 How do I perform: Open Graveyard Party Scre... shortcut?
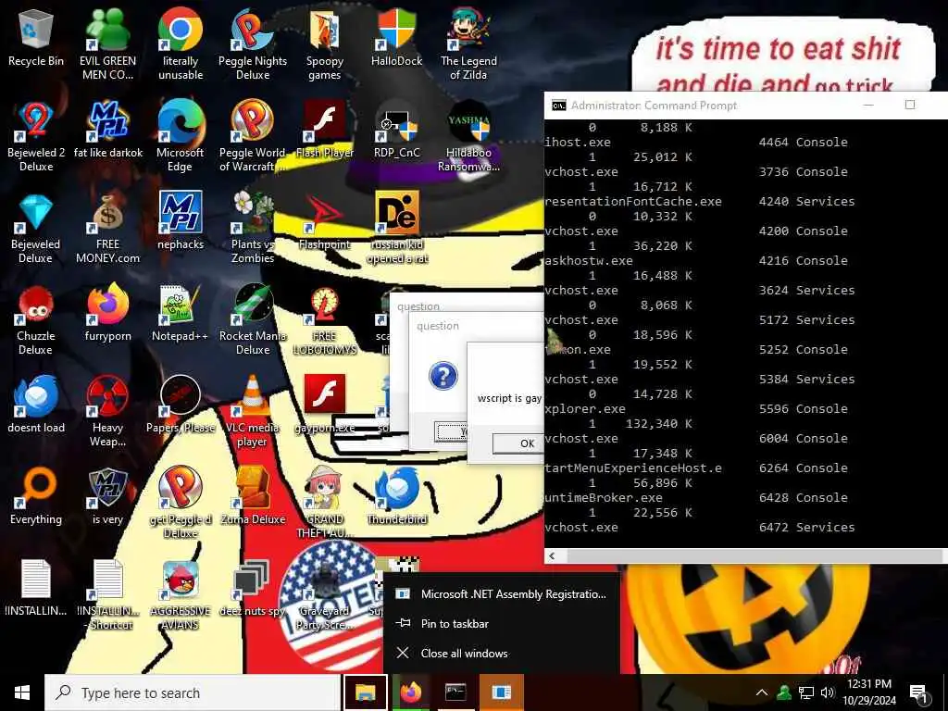pyautogui.click(x=325, y=595)
